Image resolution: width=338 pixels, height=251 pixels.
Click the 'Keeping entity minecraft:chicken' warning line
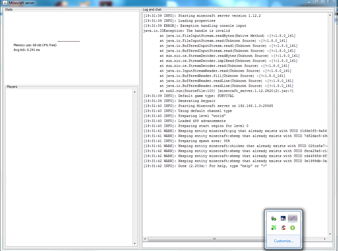coord(235,146)
